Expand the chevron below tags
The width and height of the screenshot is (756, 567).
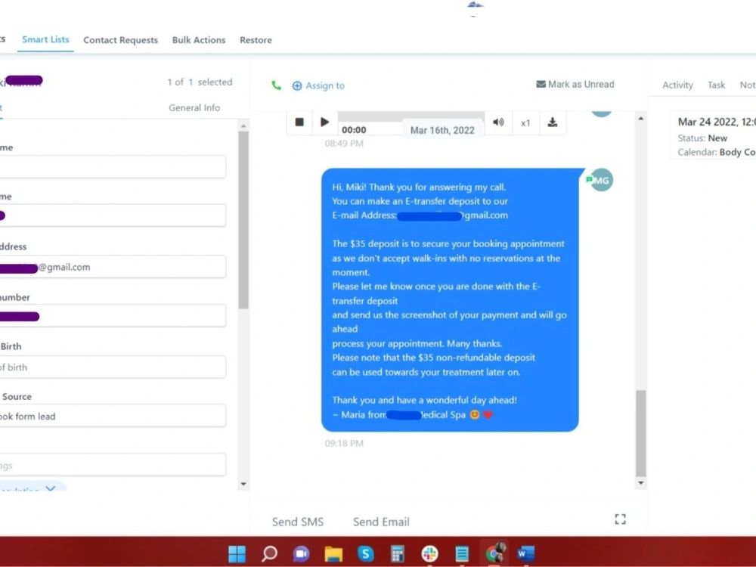pos(50,488)
